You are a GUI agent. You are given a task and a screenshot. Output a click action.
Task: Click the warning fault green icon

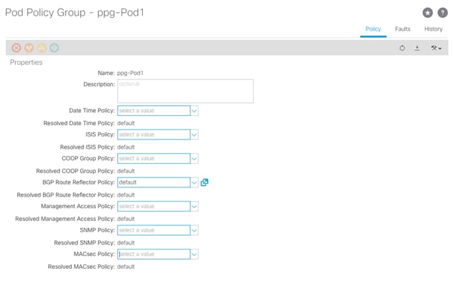click(54, 48)
